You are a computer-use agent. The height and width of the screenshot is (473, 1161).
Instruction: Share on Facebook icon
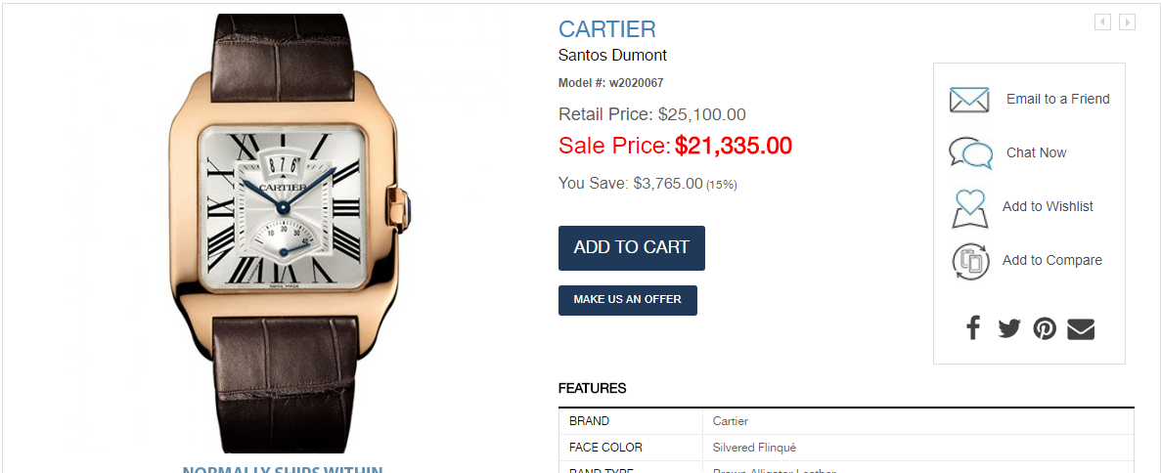click(973, 328)
